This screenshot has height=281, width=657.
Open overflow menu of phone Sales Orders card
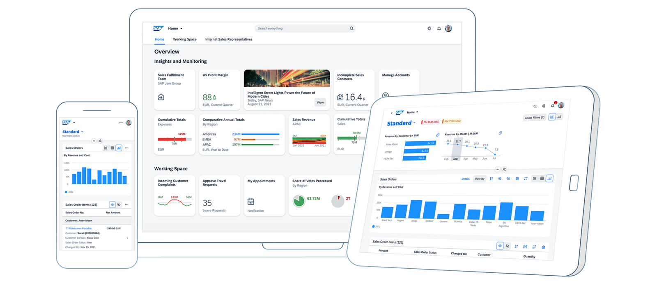(127, 148)
